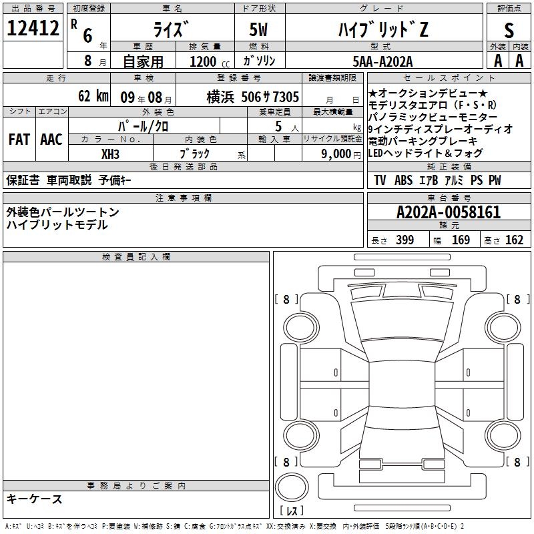Select first registration month 8月
This screenshot has width=534, height=534.
coord(95,61)
